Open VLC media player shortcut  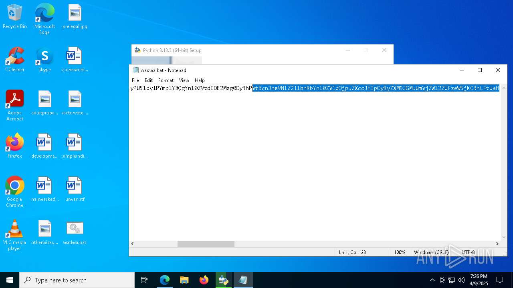click(15, 235)
